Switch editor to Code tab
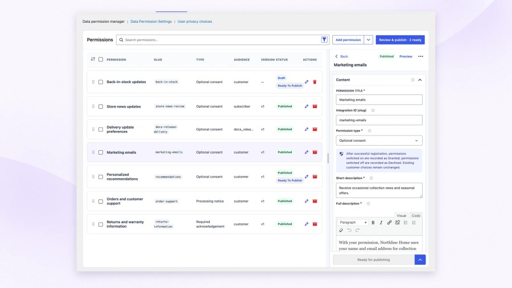Viewport: 512px width, 288px height. [x=416, y=216]
